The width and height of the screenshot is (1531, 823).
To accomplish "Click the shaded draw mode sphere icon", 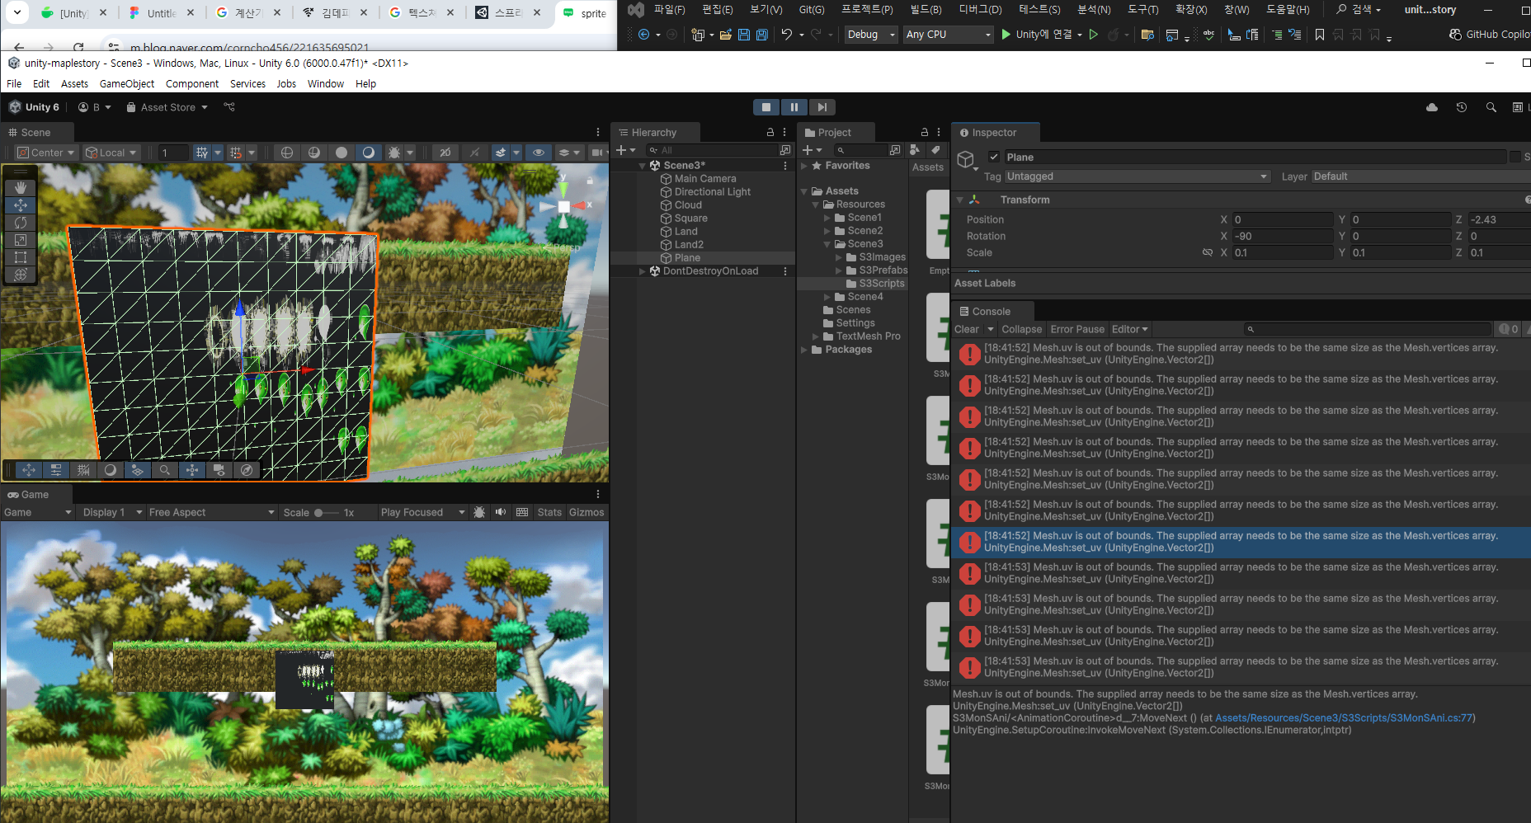I will 368,153.
